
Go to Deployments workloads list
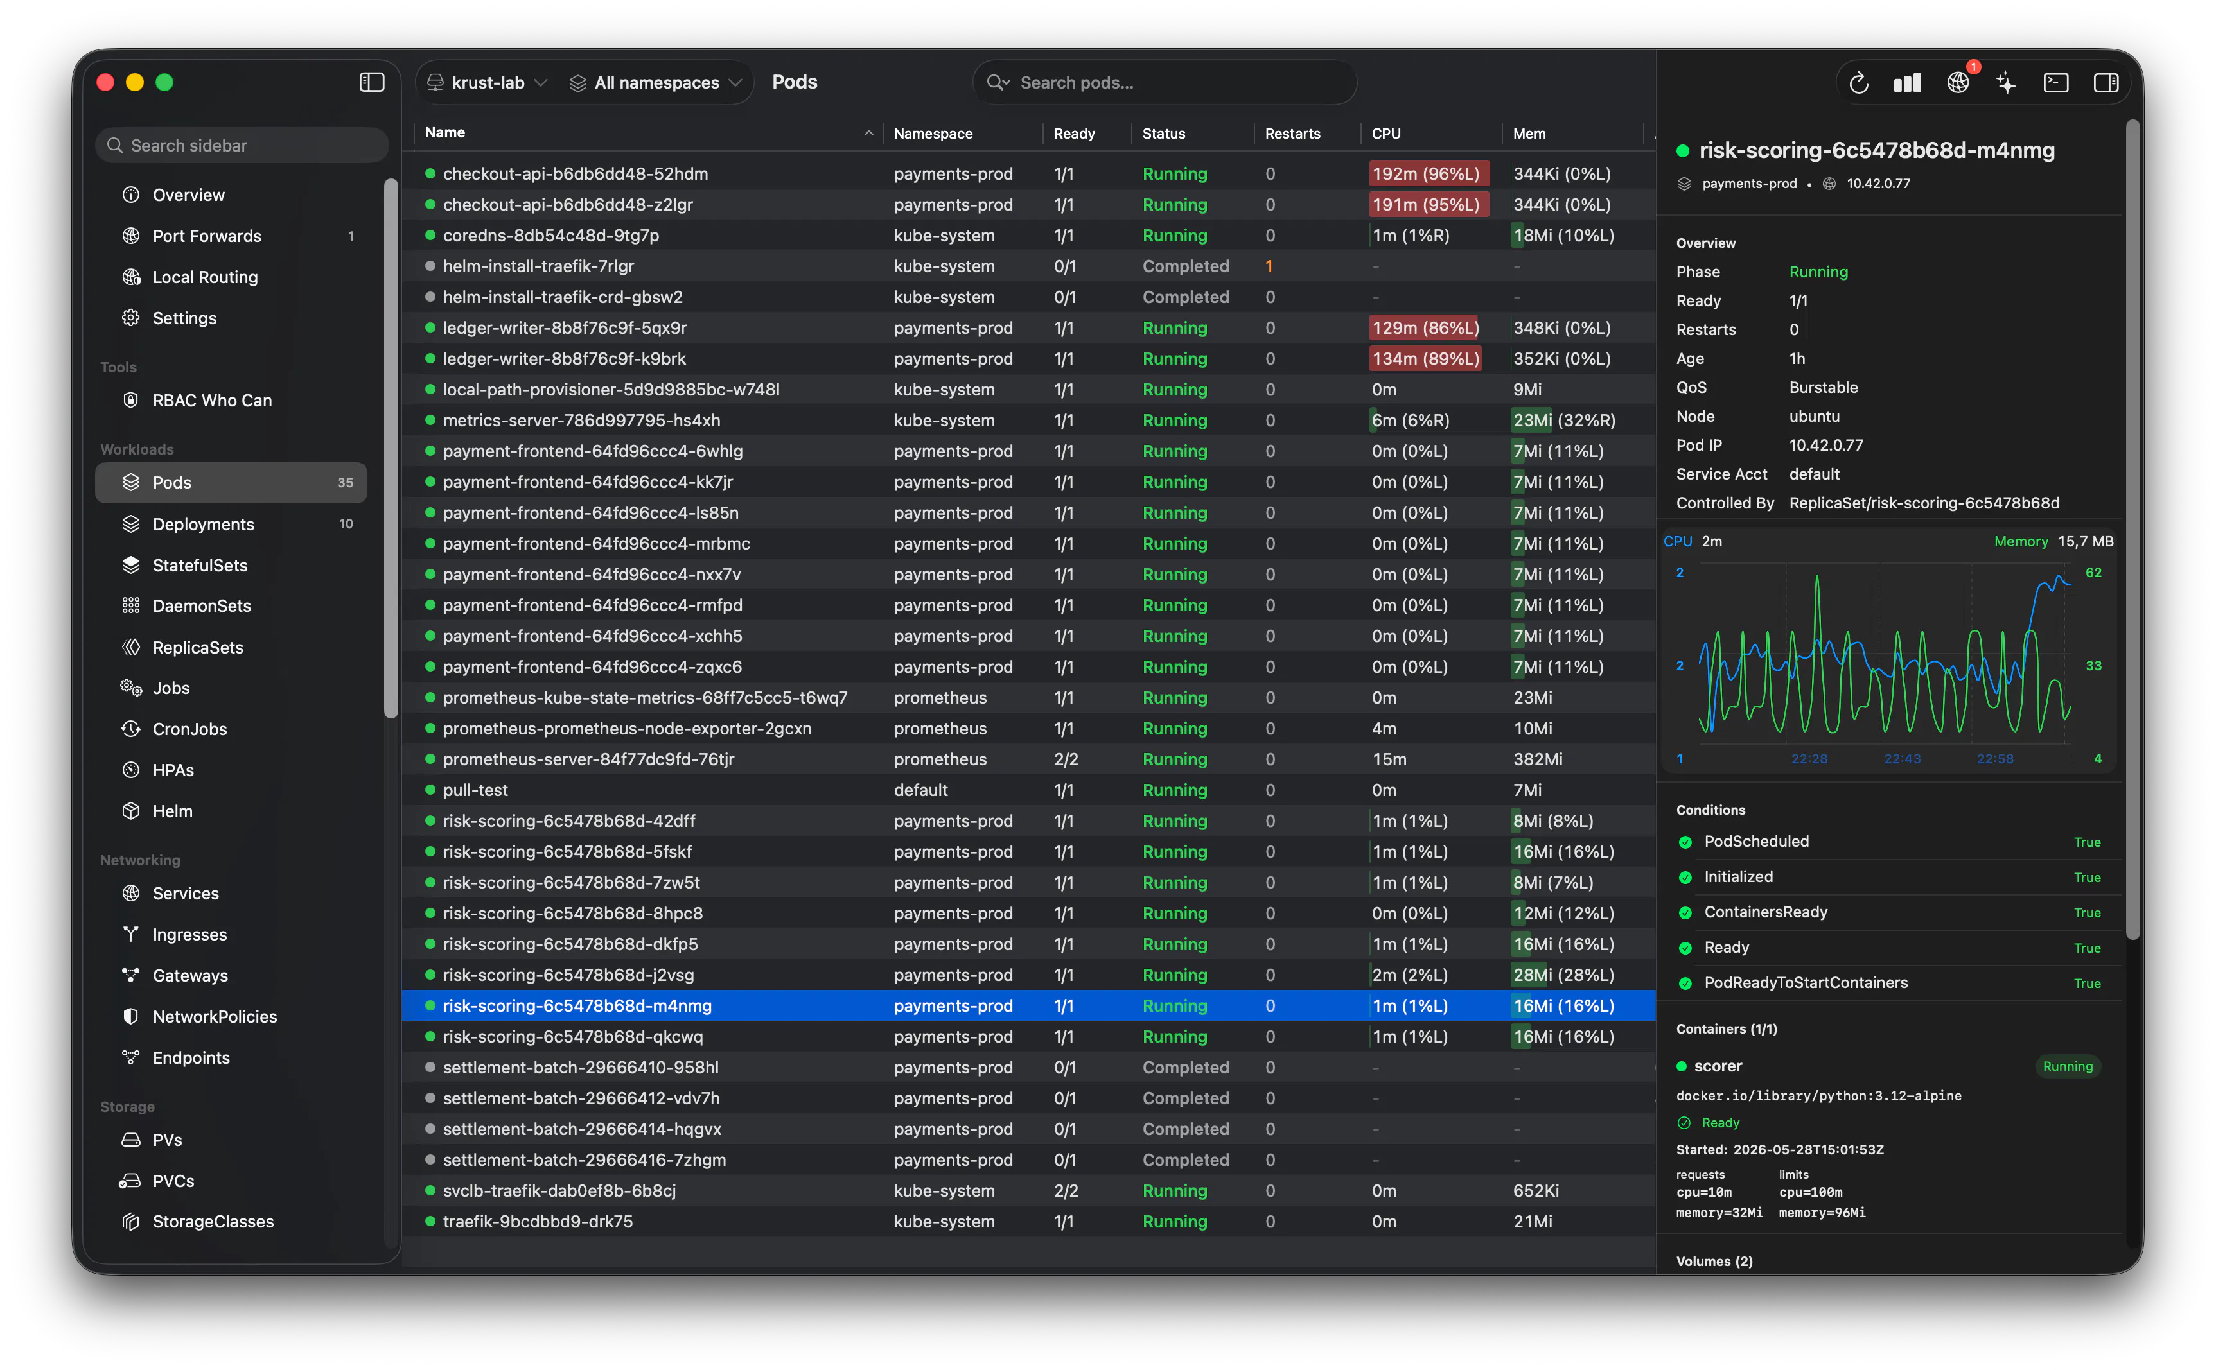pos(231,524)
